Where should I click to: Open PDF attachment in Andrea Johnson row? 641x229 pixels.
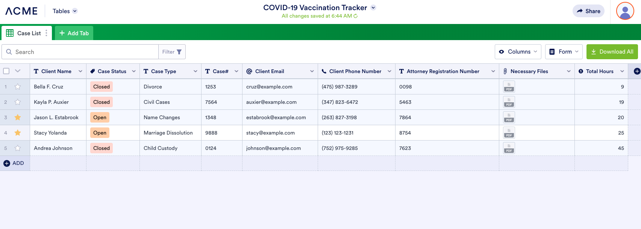point(509,148)
